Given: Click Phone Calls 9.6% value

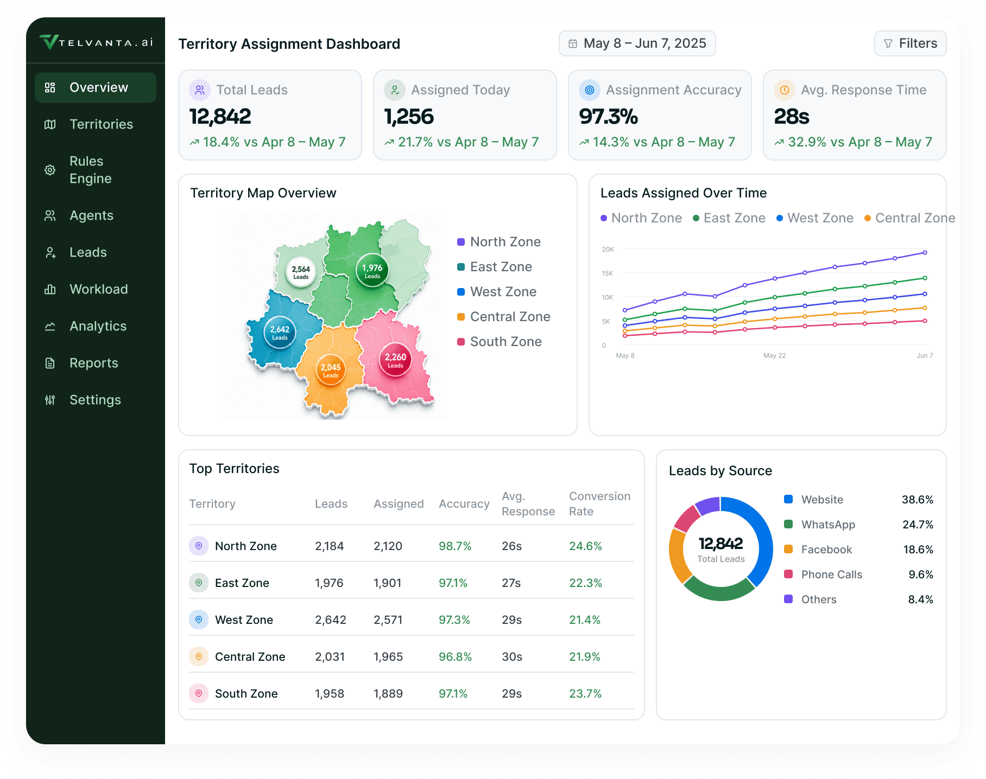Looking at the screenshot, I should 921,574.
